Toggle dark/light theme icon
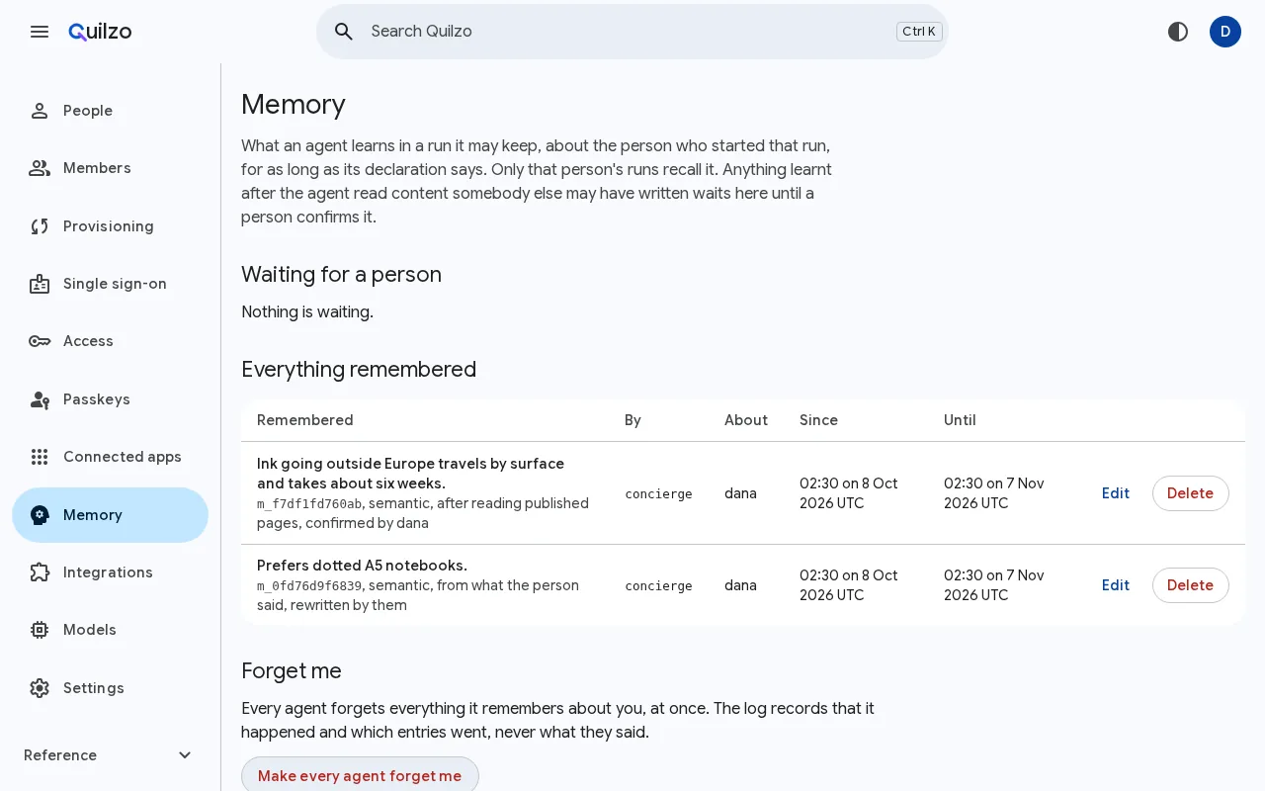The image size is (1265, 791). click(x=1178, y=32)
